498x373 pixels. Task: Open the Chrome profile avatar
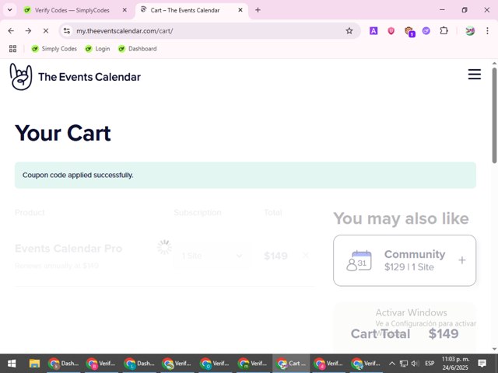[470, 31]
